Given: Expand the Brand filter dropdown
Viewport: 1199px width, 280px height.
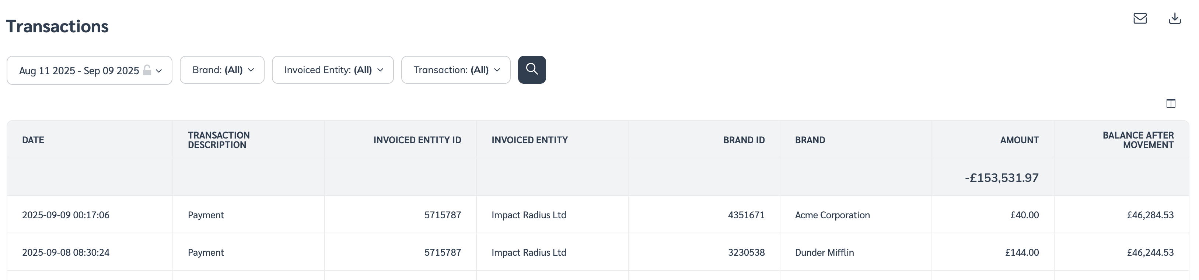Looking at the screenshot, I should click(x=222, y=70).
